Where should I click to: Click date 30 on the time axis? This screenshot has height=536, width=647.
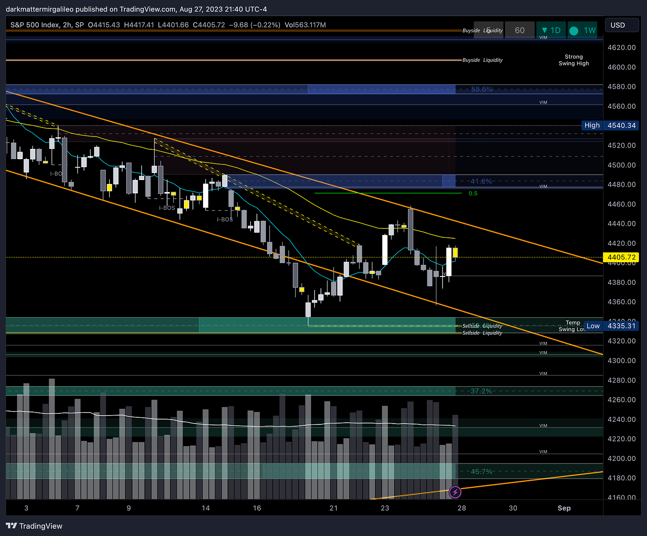coord(513,508)
